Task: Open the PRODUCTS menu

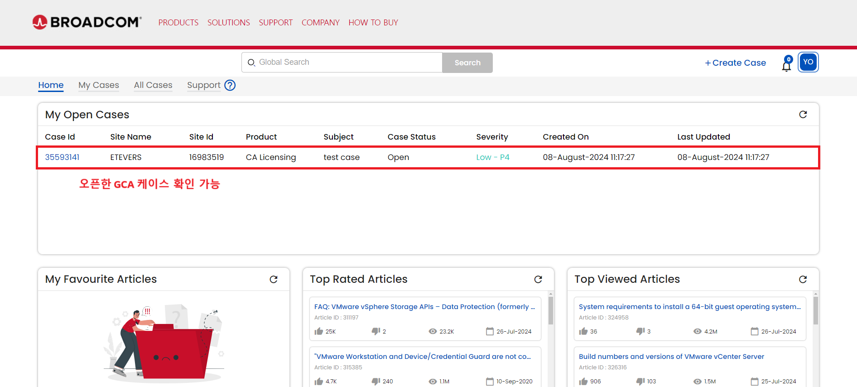Action: [x=178, y=23]
